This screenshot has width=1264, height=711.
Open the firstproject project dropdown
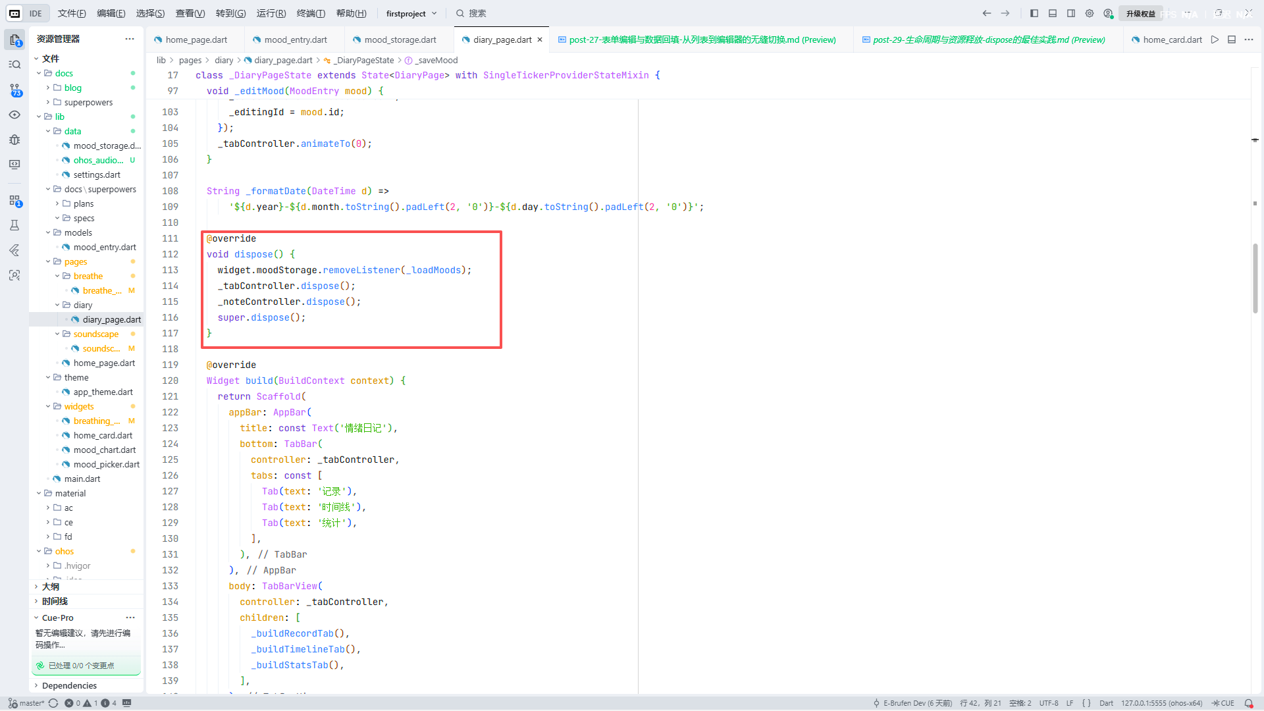tap(411, 13)
